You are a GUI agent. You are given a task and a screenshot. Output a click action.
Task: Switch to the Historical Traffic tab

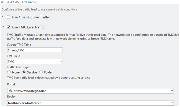[x=10, y=2]
